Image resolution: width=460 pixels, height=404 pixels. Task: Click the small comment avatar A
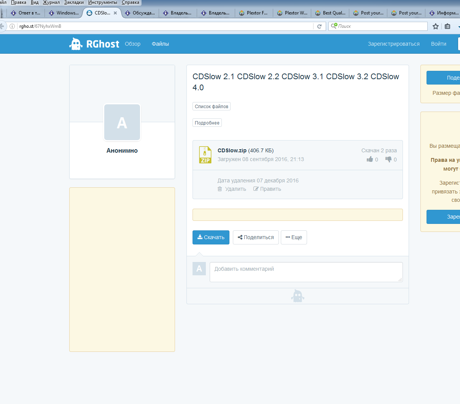pyautogui.click(x=199, y=269)
